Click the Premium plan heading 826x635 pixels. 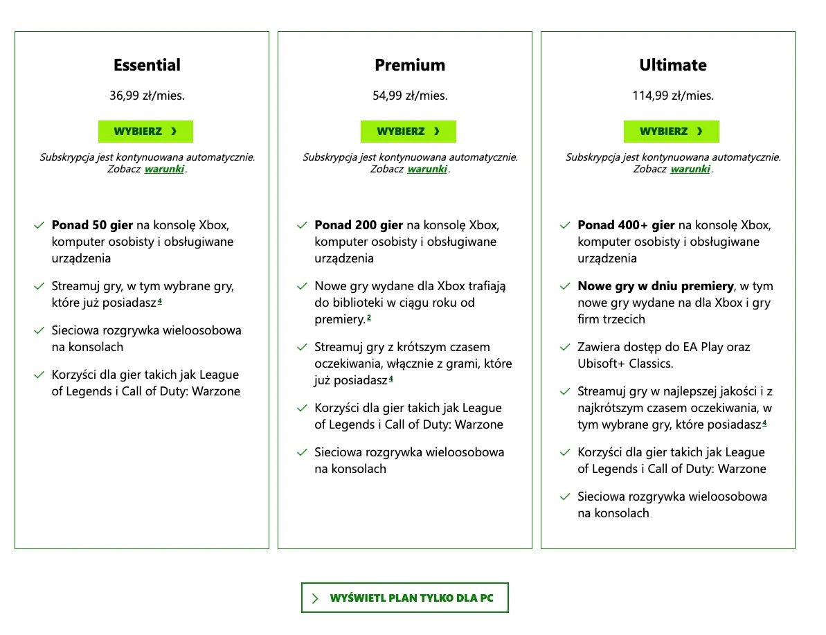(x=410, y=65)
